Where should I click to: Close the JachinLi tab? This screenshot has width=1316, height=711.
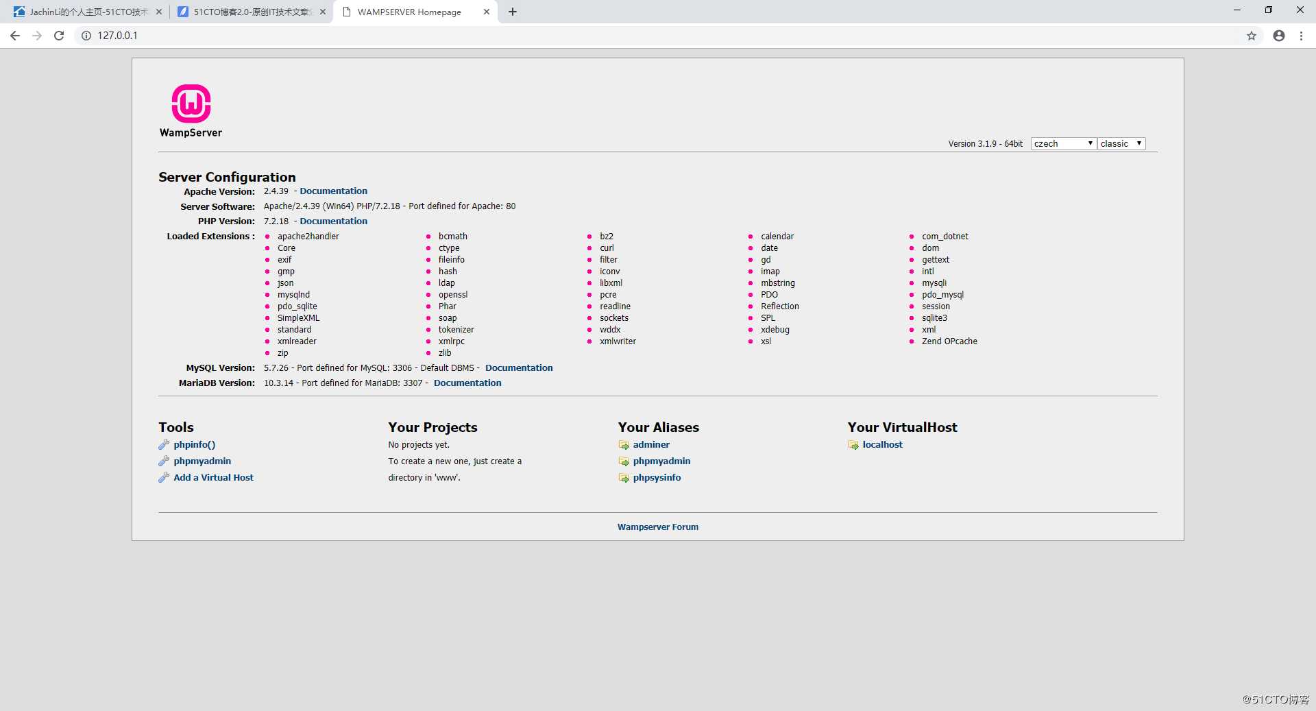[159, 12]
